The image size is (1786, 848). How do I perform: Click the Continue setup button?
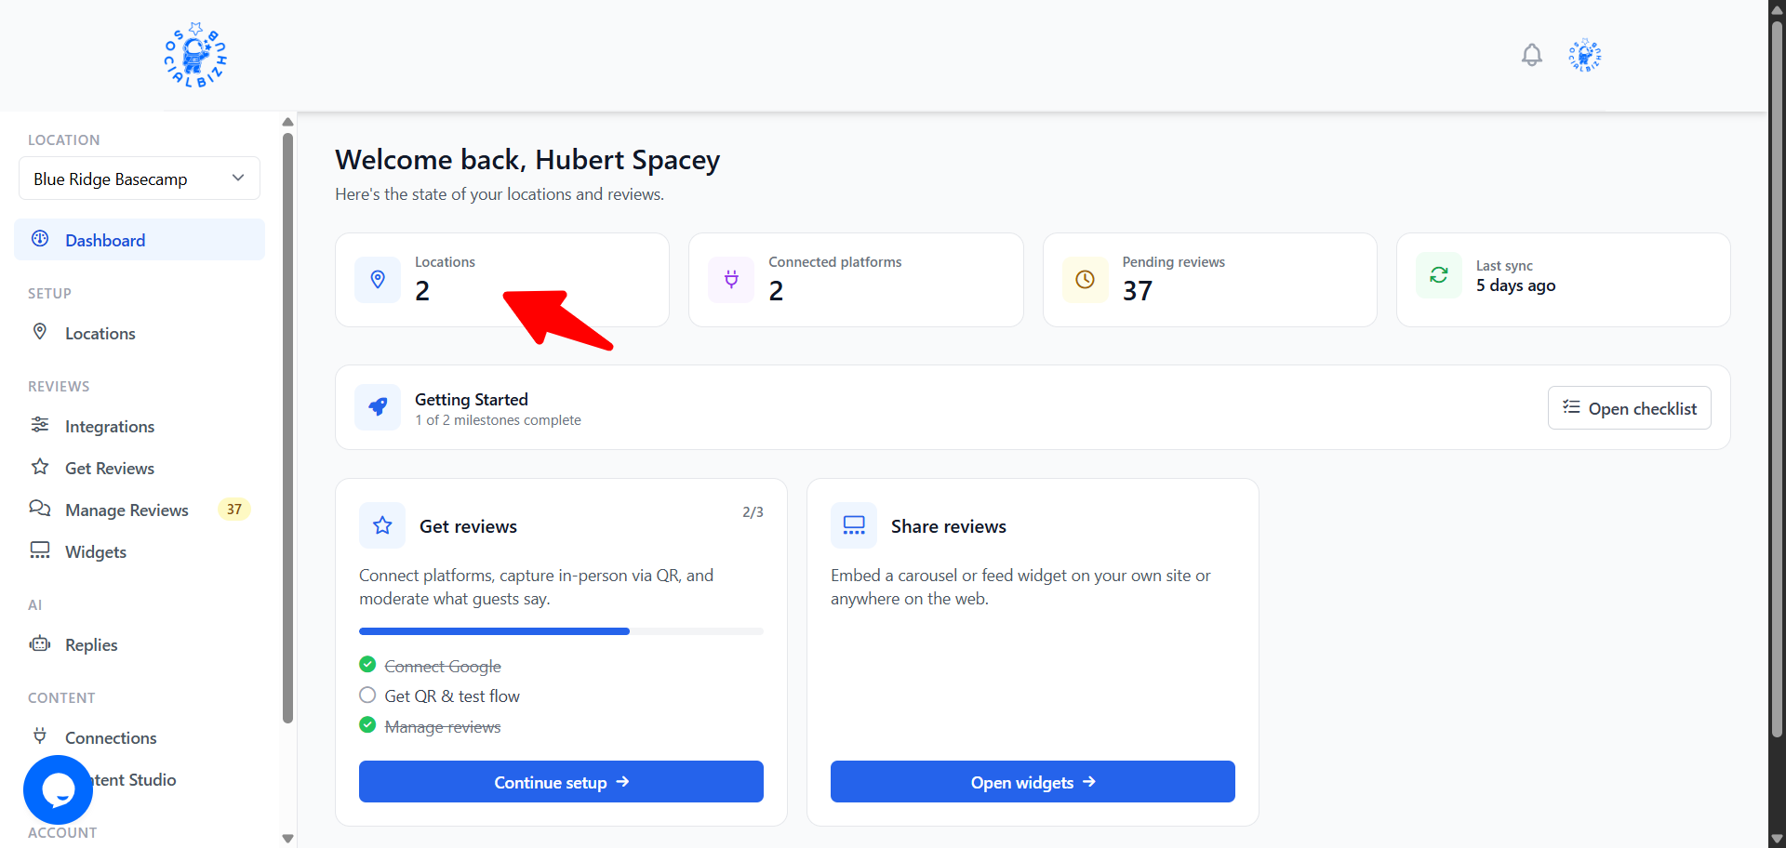[x=561, y=782]
